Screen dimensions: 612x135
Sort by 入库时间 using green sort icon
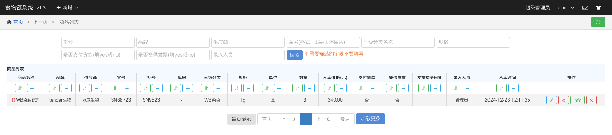(x=502, y=88)
